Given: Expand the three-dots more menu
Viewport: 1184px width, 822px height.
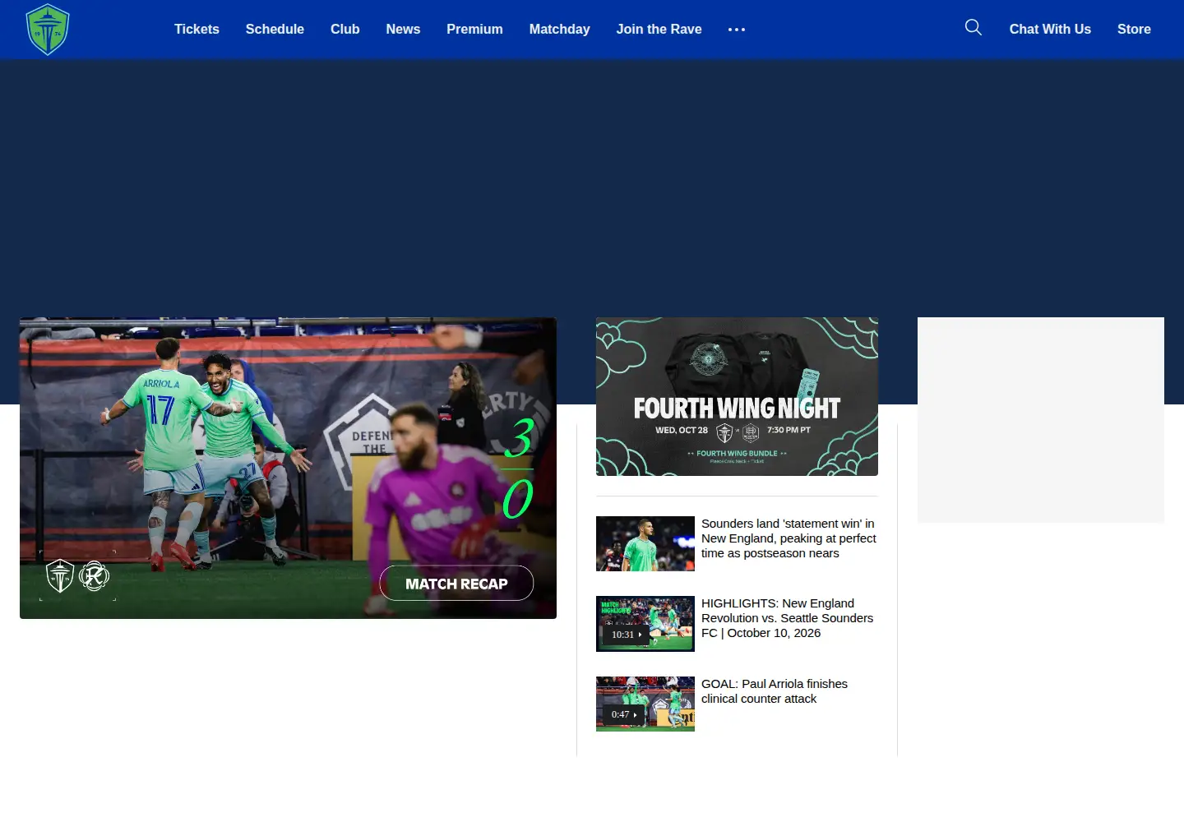Looking at the screenshot, I should click(737, 30).
